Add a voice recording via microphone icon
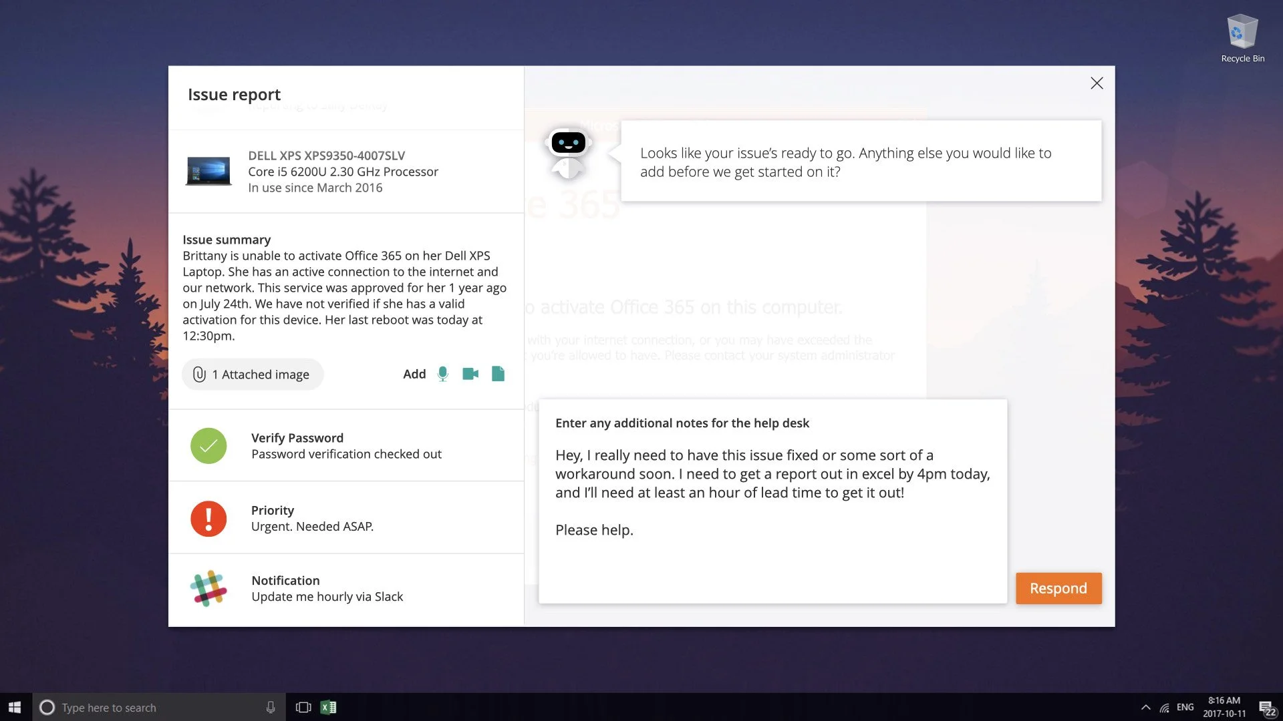Screen dimensions: 1283x721 (442, 374)
